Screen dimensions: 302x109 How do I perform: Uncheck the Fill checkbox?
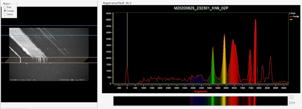290,103
